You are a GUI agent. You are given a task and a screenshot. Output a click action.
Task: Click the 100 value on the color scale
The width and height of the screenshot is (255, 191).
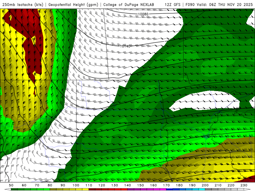tap(76, 185)
